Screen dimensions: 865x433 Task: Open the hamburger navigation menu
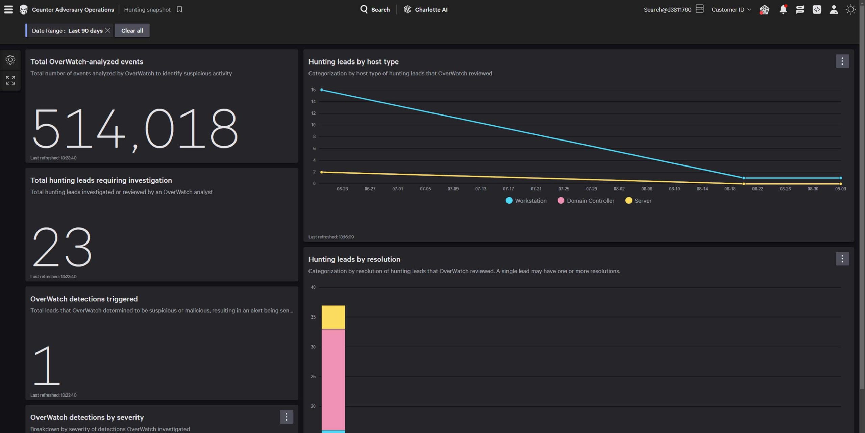[x=8, y=9]
